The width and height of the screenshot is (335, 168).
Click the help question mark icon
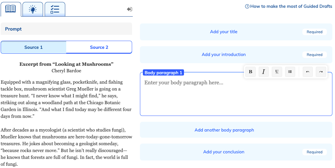point(247,7)
